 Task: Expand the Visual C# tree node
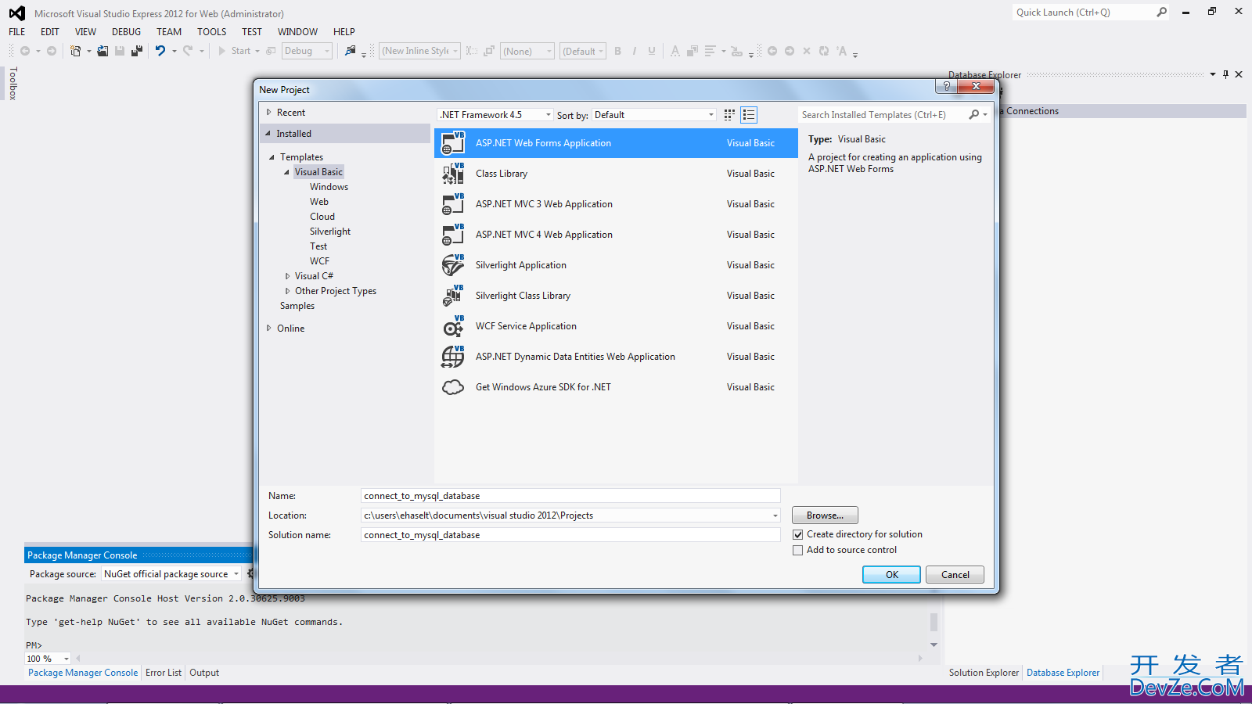[x=287, y=276]
